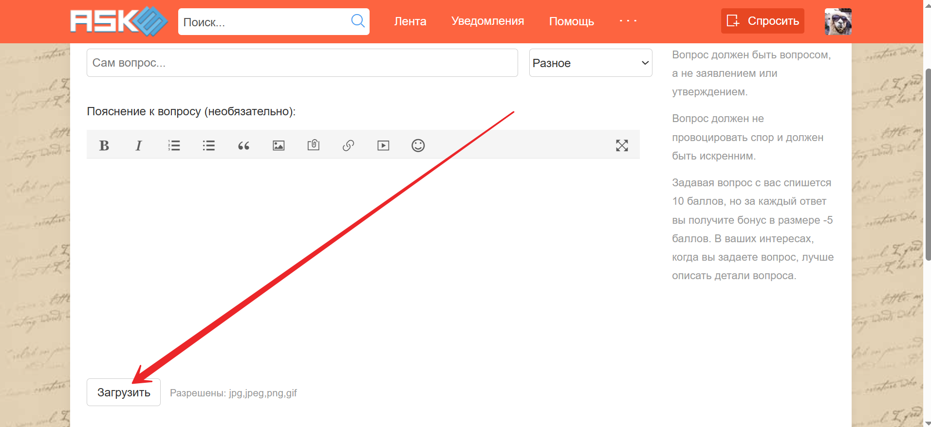The width and height of the screenshot is (931, 427).
Task: Click the Загрузить upload button
Action: 124,392
